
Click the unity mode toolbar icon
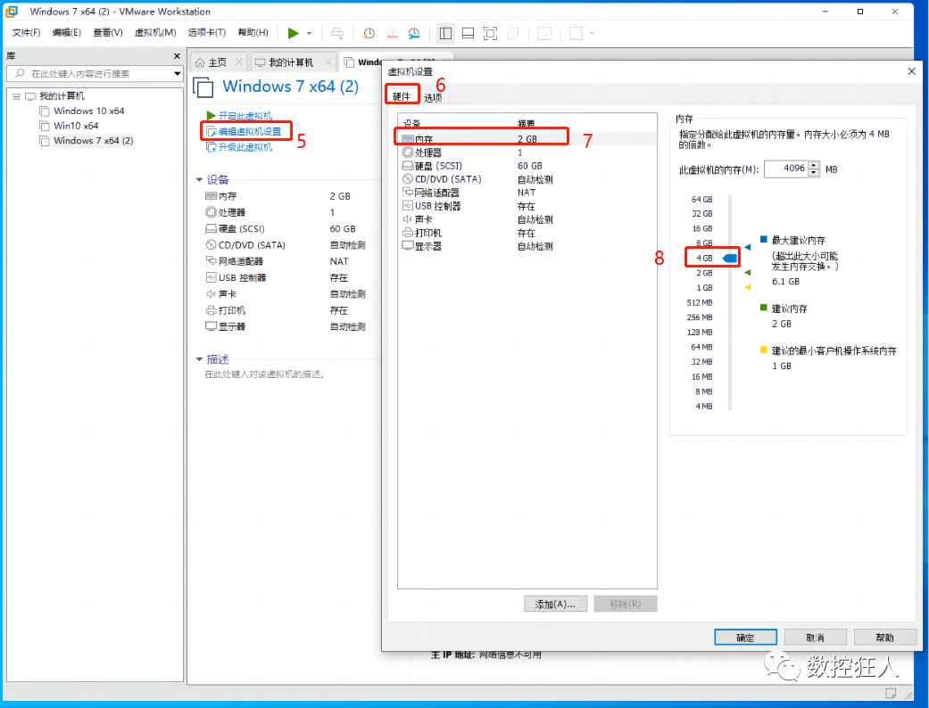tap(513, 33)
